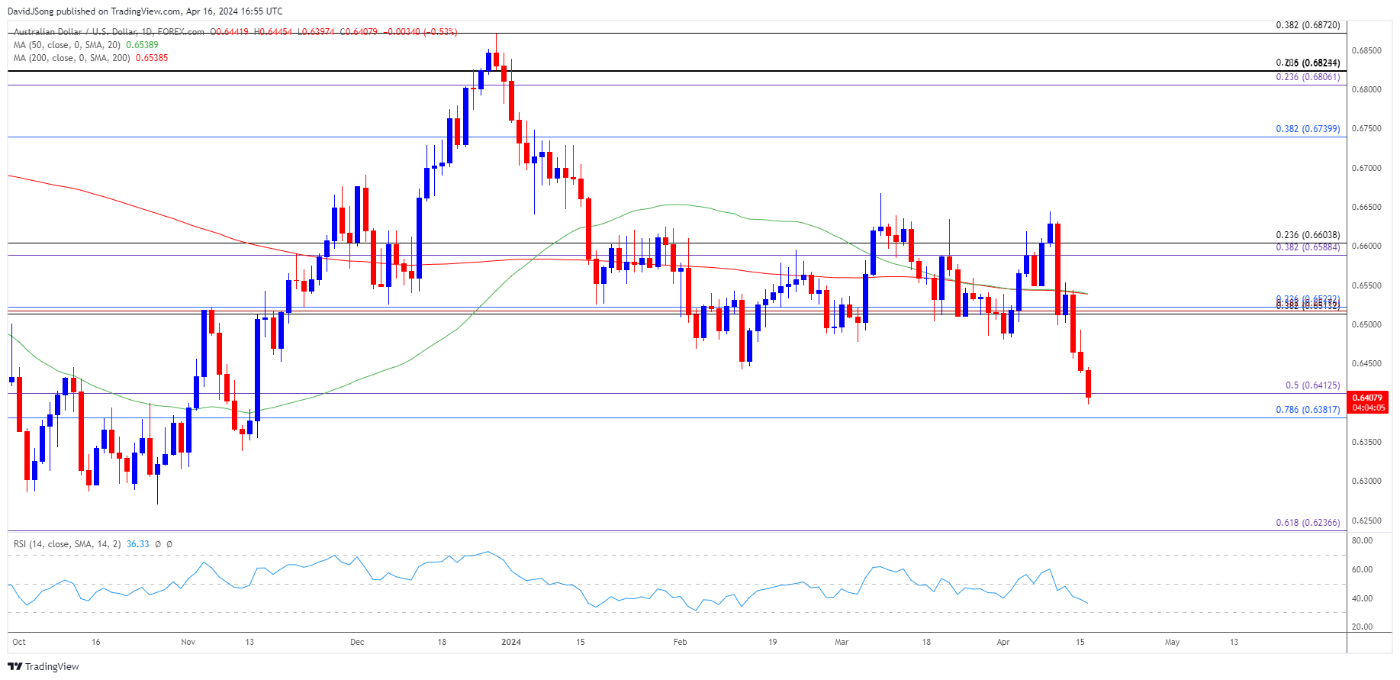Select the 0.382 (0.65884) Fibonacci label

point(1308,247)
